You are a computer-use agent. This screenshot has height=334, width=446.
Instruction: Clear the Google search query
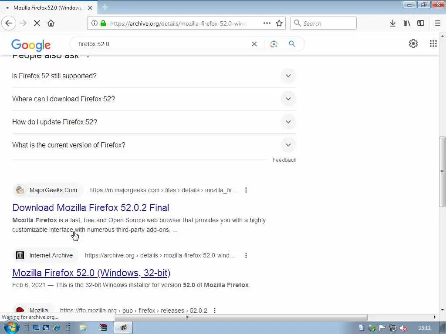tap(254, 44)
